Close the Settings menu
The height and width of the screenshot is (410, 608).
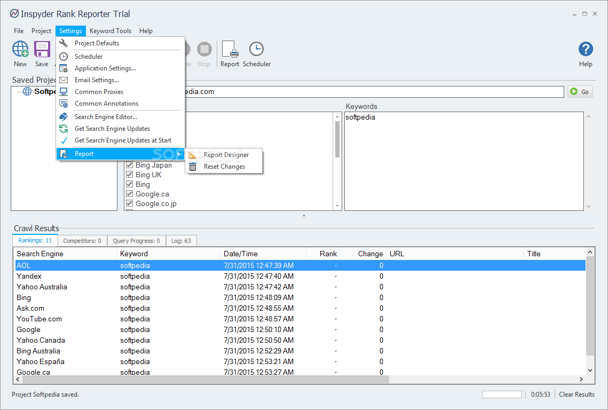click(x=70, y=30)
